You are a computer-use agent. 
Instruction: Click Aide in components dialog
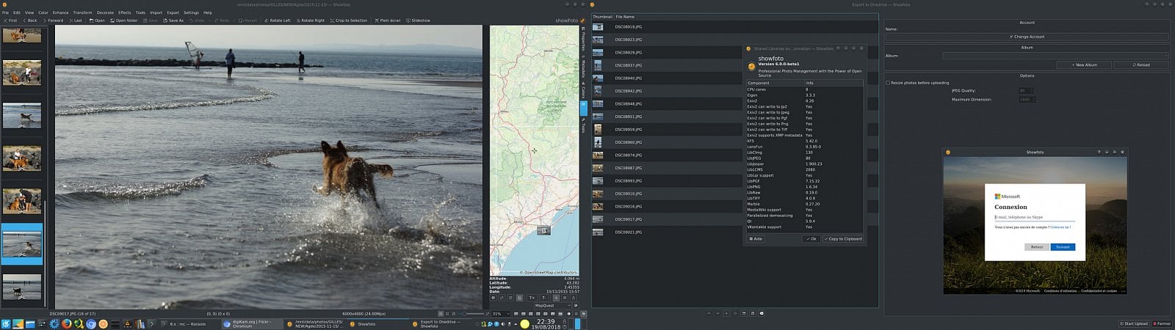(x=756, y=239)
